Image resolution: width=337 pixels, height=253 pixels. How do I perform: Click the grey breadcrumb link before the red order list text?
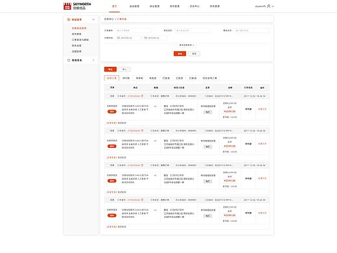click(109, 19)
